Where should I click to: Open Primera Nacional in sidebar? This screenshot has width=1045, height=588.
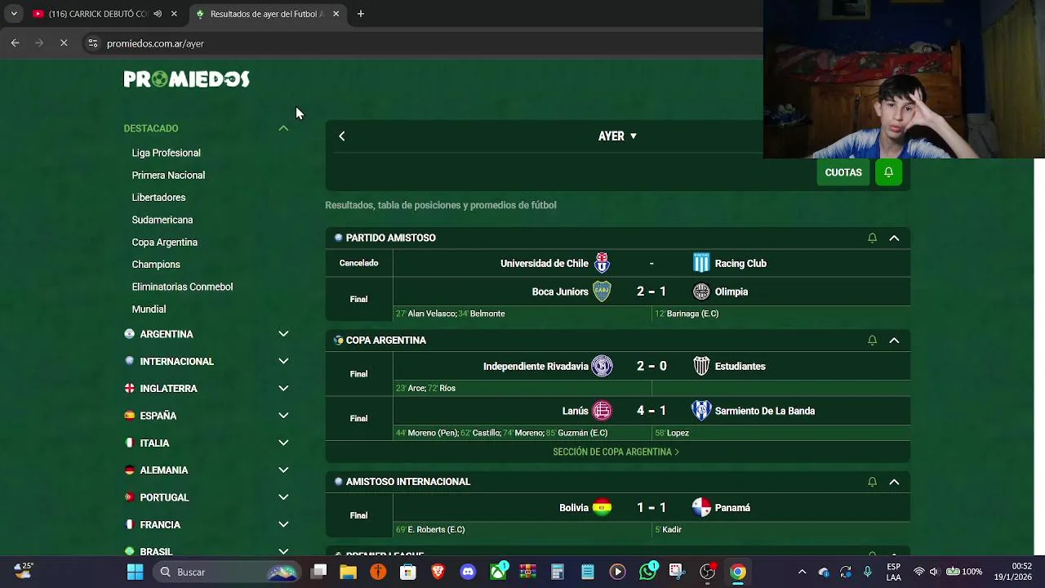[x=168, y=175]
